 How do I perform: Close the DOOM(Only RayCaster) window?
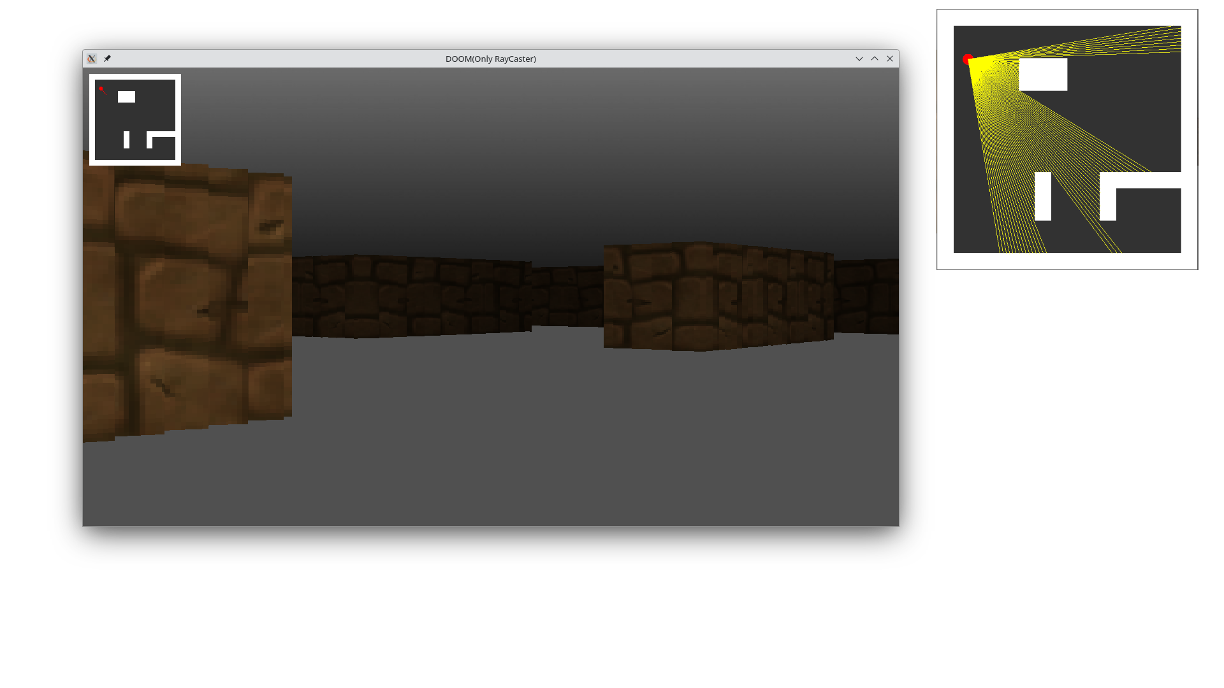tap(890, 59)
